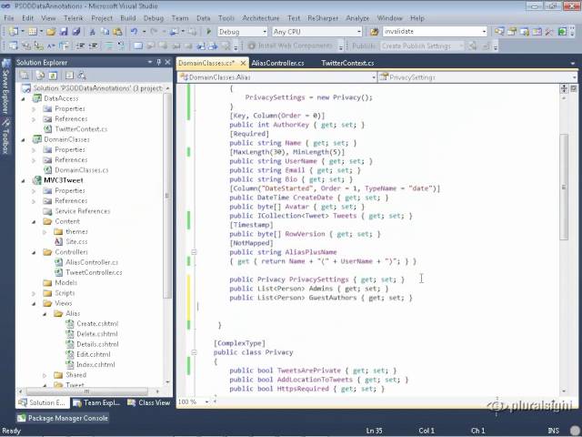Switch to the AliasController.cs tab
This screenshot has width=582, height=437.
click(x=278, y=63)
